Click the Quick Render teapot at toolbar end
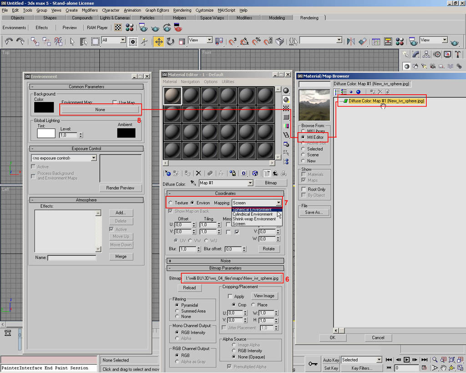 (455, 42)
